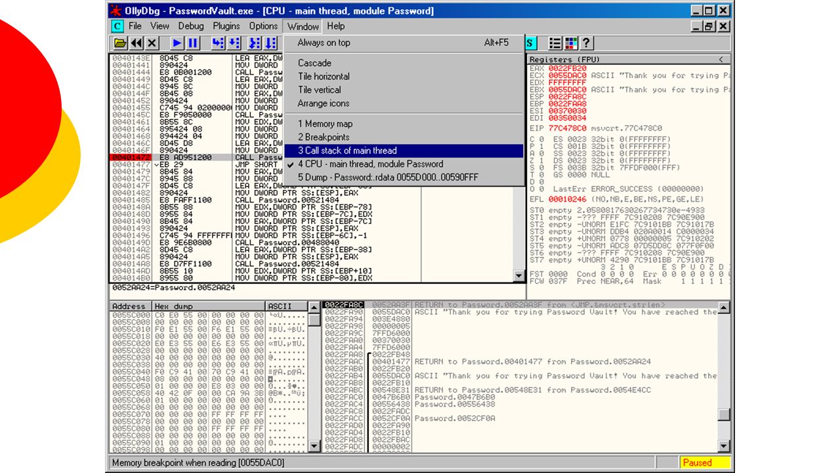
Task: Click LastErr ERROR_SUCCESS in registers
Action: [617, 189]
